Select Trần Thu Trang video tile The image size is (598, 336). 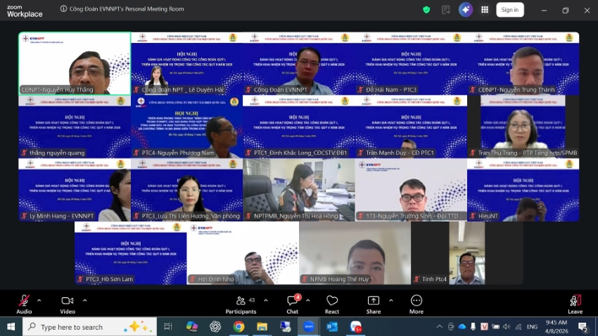pyautogui.click(x=523, y=127)
